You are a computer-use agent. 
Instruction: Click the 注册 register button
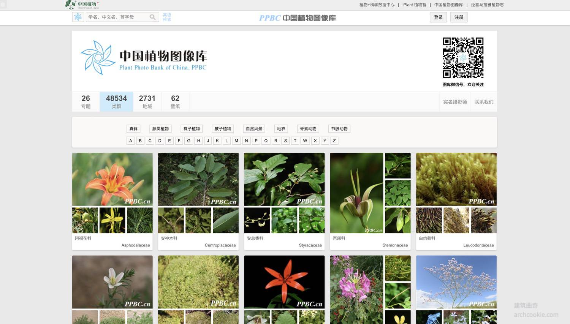pos(459,17)
